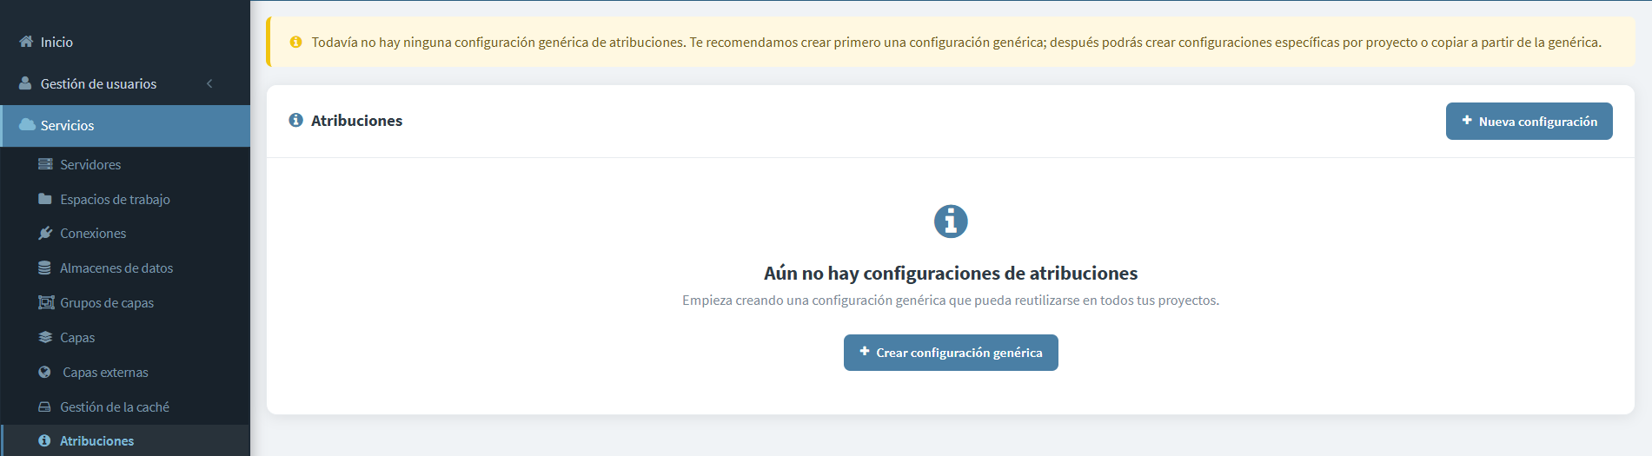Click plus icon in Crear configuración genérica
Screen dimensions: 1652x456
pyautogui.click(x=865, y=352)
